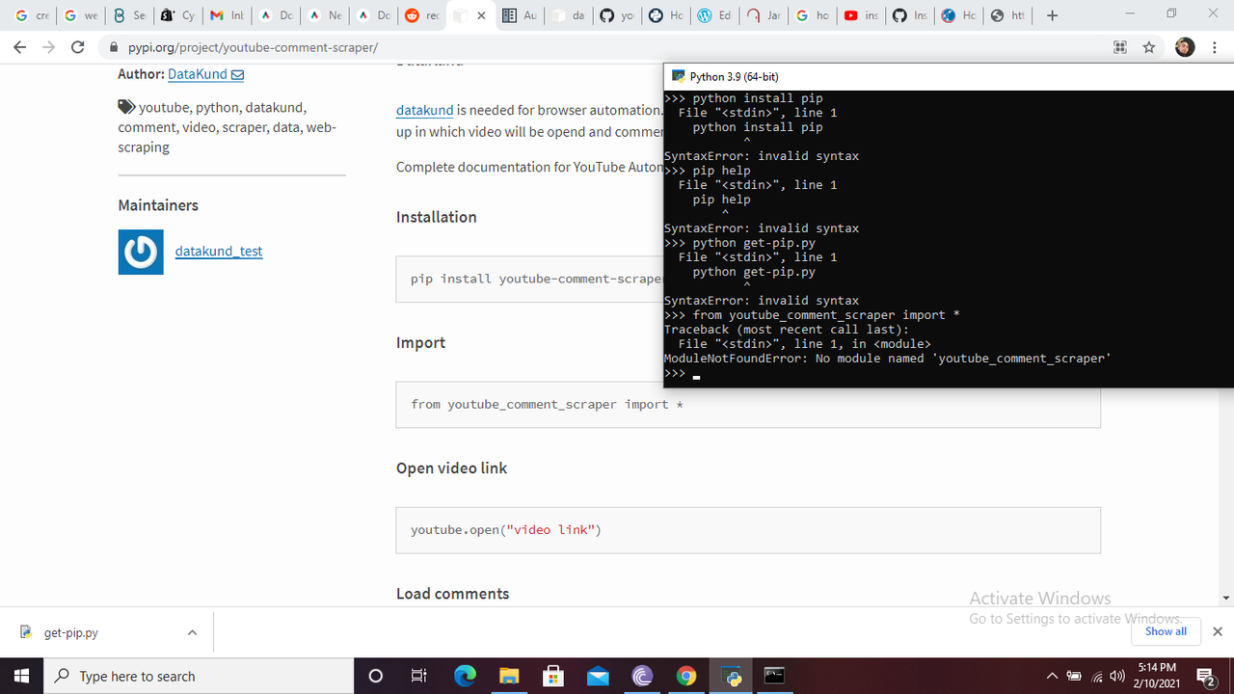The image size is (1234, 694).
Task: Switch to the WordPress 'Ed' tab
Action: tap(714, 15)
